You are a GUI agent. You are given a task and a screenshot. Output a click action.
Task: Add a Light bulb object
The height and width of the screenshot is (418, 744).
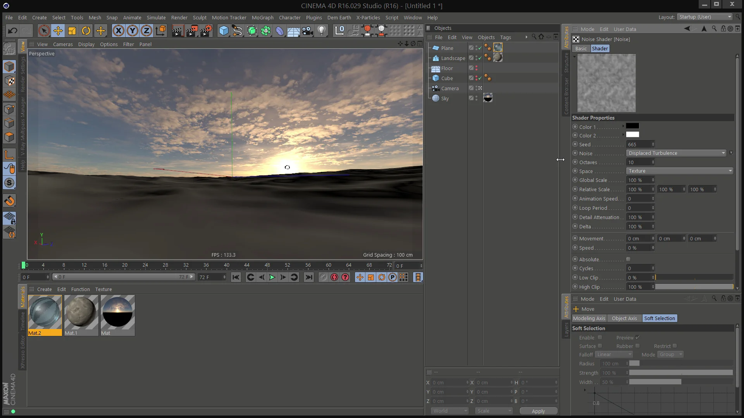[x=322, y=31]
